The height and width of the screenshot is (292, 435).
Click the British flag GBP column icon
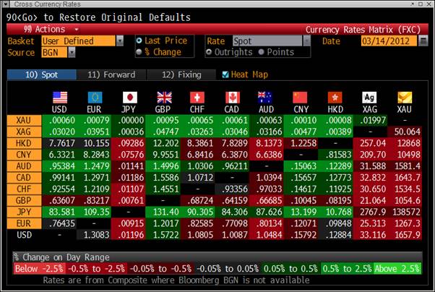coord(165,97)
